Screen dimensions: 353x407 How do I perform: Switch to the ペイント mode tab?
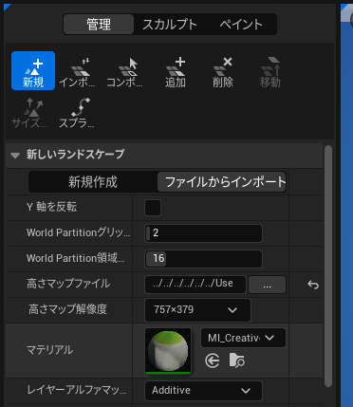[241, 25]
